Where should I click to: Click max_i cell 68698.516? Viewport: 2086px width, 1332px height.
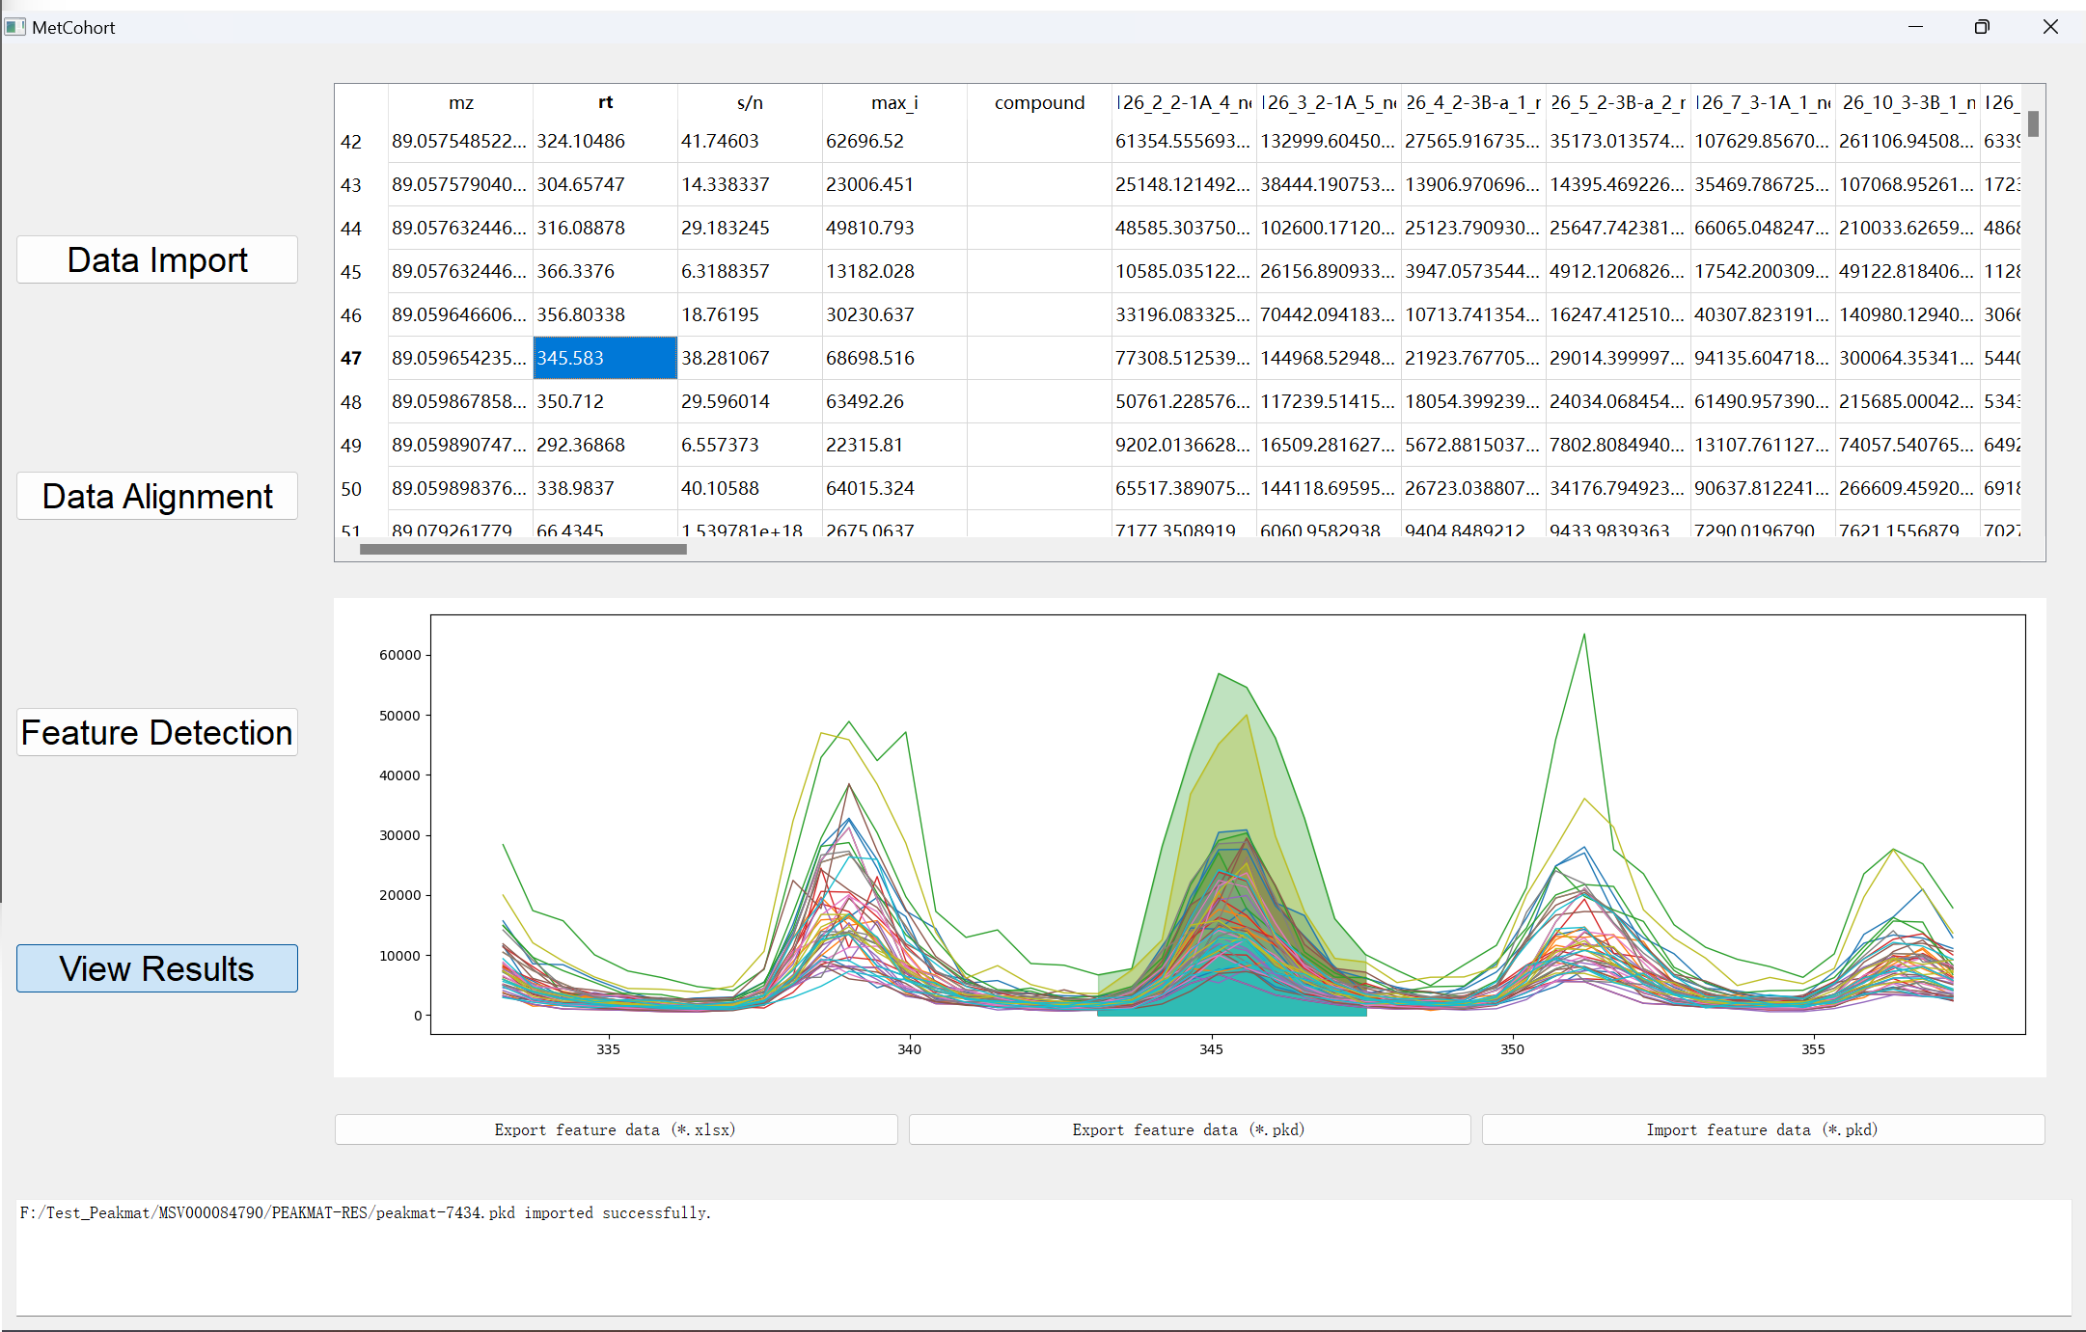pyautogui.click(x=894, y=358)
